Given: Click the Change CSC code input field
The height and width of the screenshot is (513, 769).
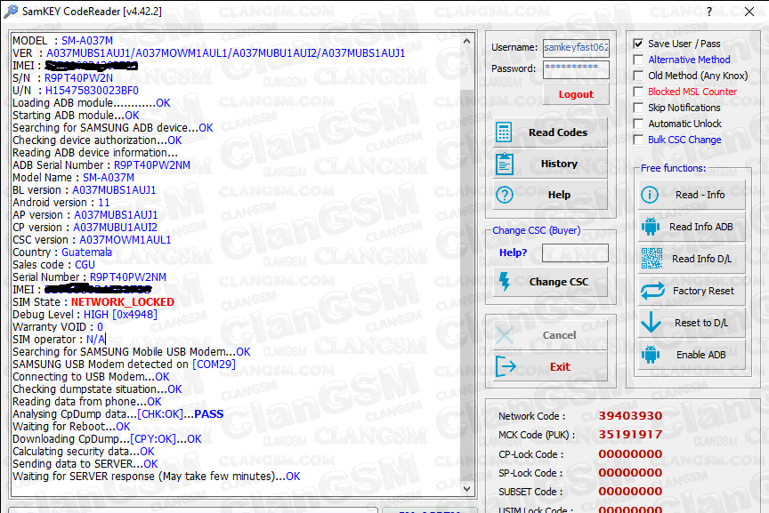Looking at the screenshot, I should point(575,252).
